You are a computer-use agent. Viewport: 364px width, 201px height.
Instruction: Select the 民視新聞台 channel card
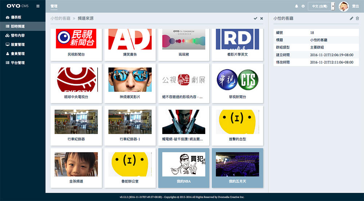click(76, 44)
